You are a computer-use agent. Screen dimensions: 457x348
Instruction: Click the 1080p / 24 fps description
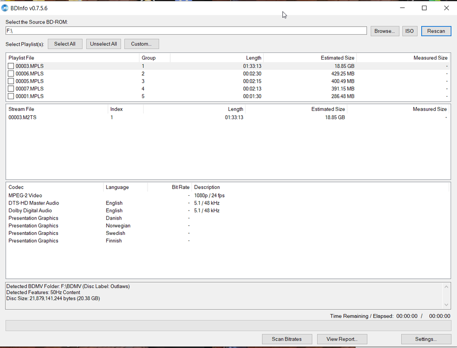point(209,195)
